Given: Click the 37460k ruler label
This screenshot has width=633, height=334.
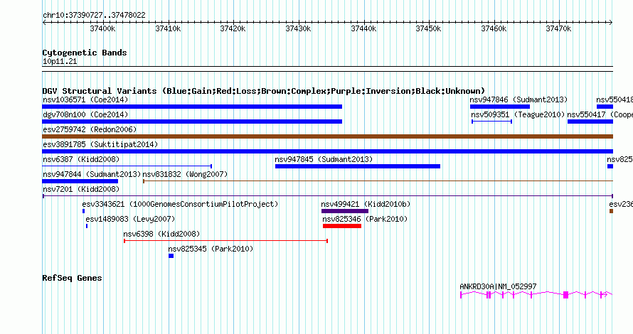Looking at the screenshot, I should (x=494, y=28).
